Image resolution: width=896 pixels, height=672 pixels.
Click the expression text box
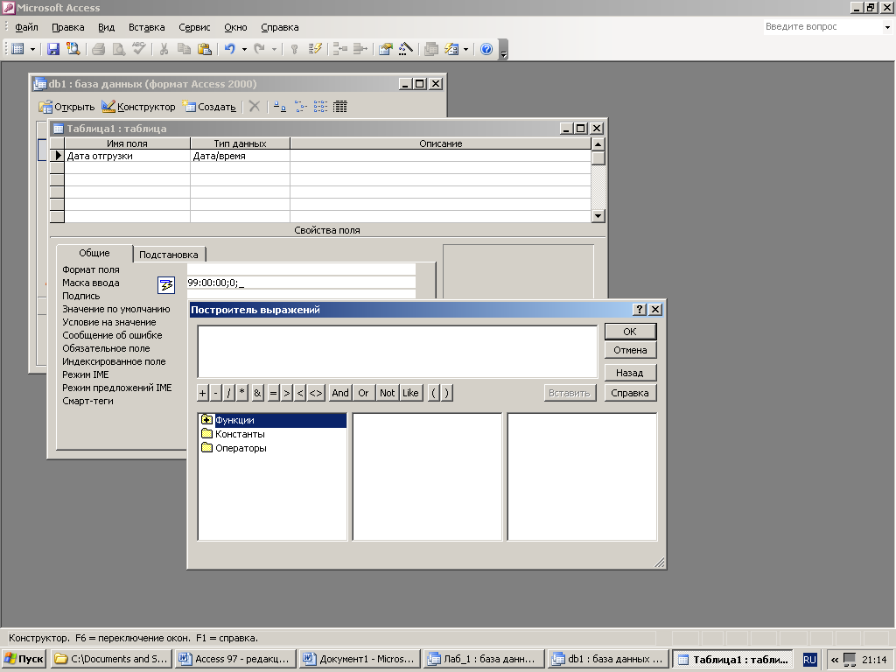click(397, 352)
